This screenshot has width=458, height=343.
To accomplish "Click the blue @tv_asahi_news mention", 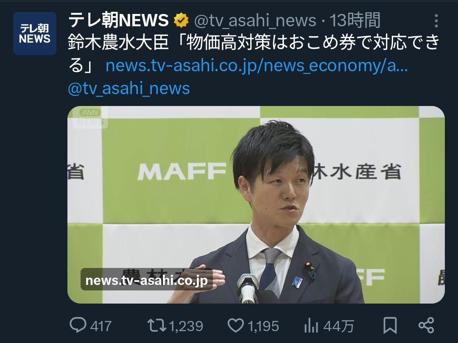I will (x=129, y=88).
